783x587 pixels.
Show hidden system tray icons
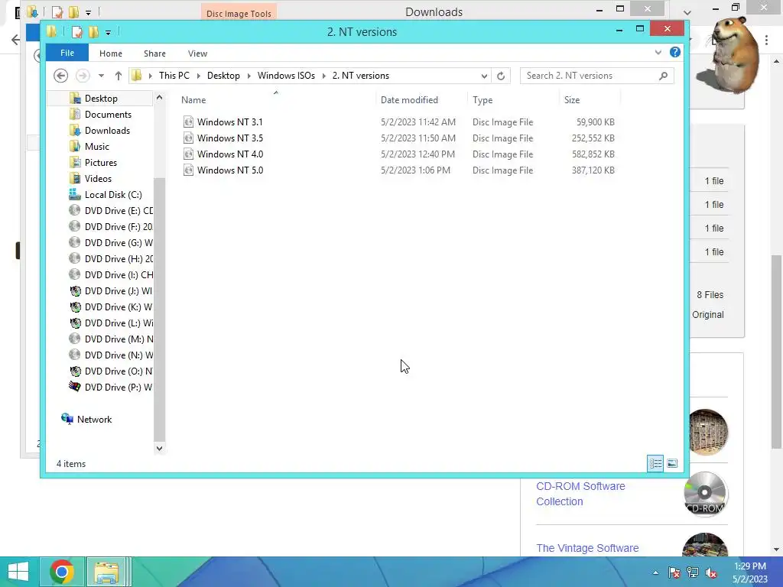pyautogui.click(x=655, y=572)
